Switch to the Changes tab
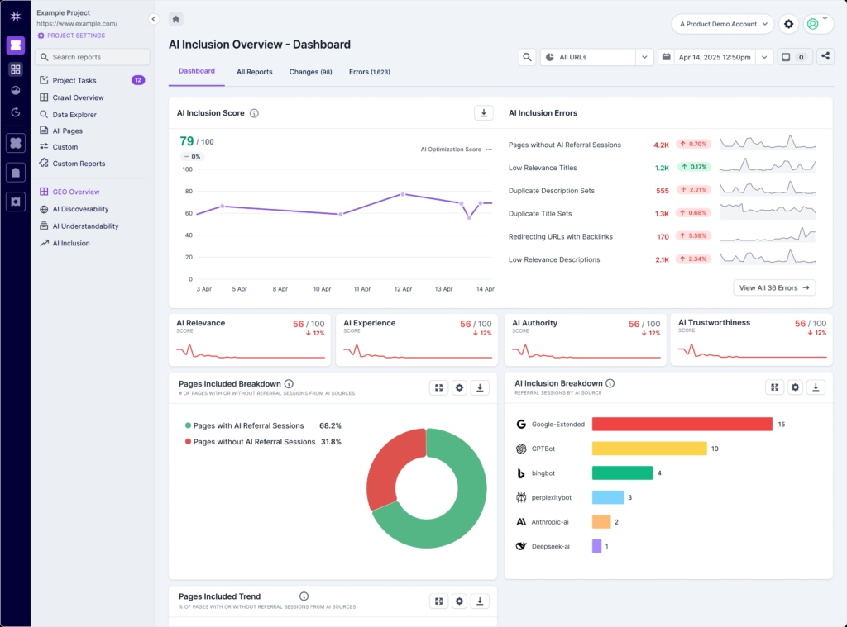This screenshot has height=627, width=847. pos(310,72)
